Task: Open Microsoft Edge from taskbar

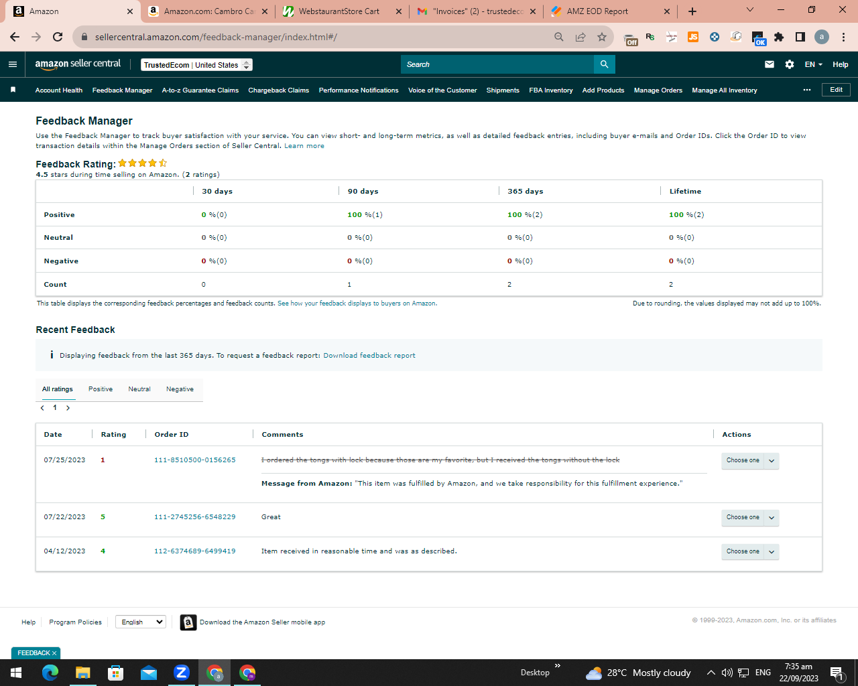Action: pyautogui.click(x=50, y=673)
